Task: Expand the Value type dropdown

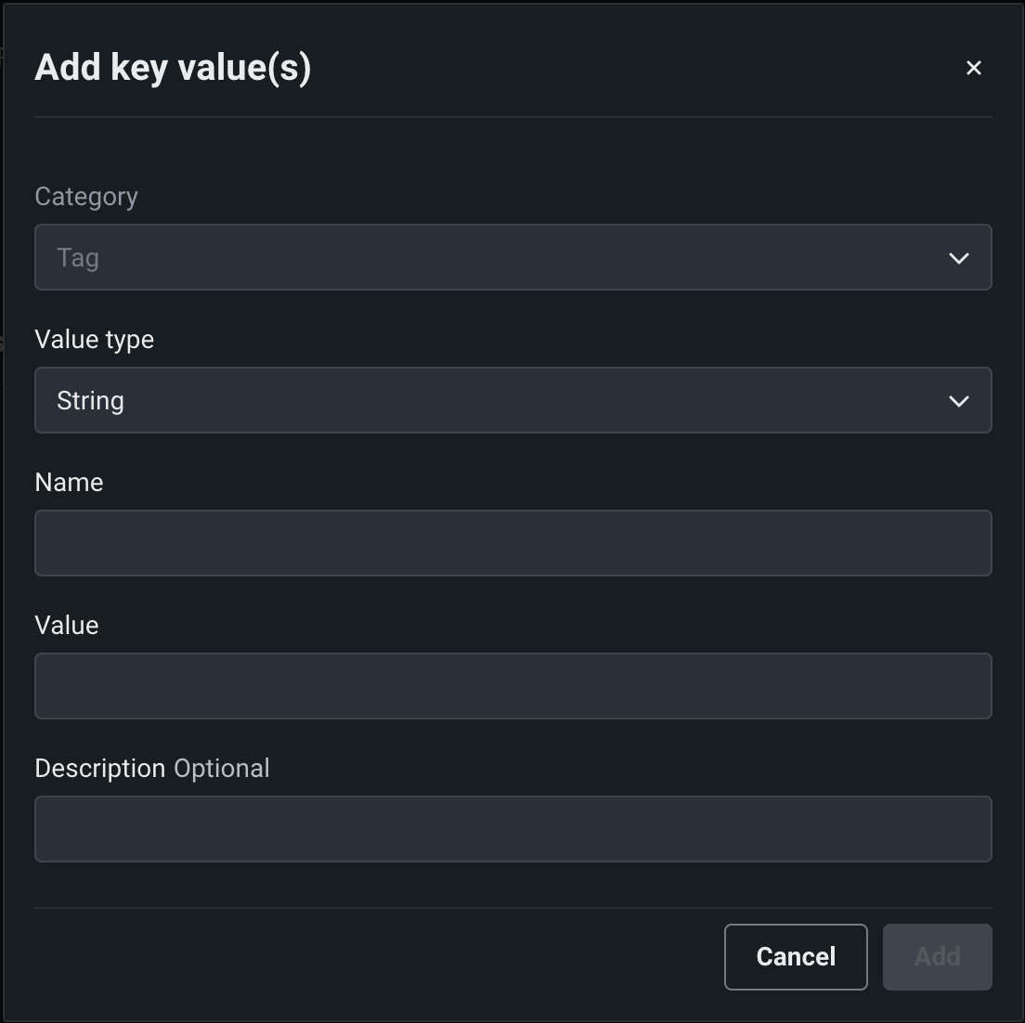Action: (512, 400)
